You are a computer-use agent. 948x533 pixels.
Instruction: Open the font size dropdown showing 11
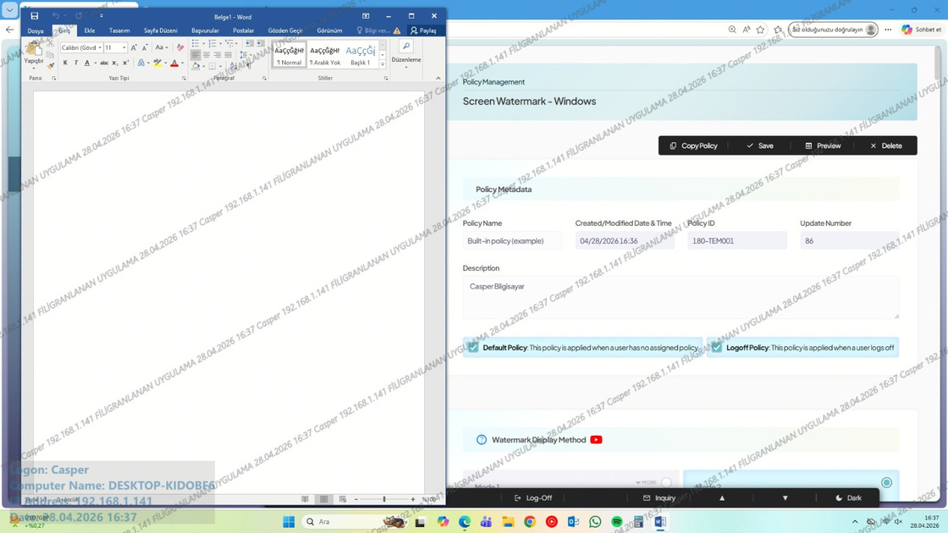(x=124, y=47)
